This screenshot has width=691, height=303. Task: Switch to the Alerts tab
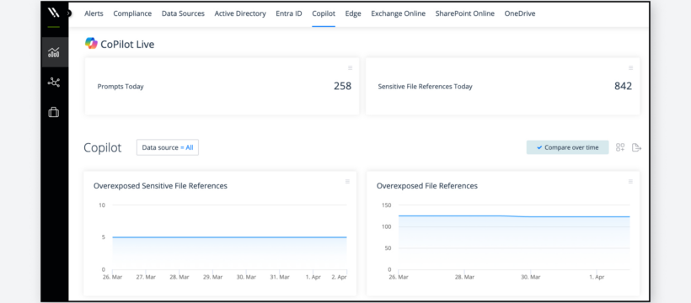[94, 13]
